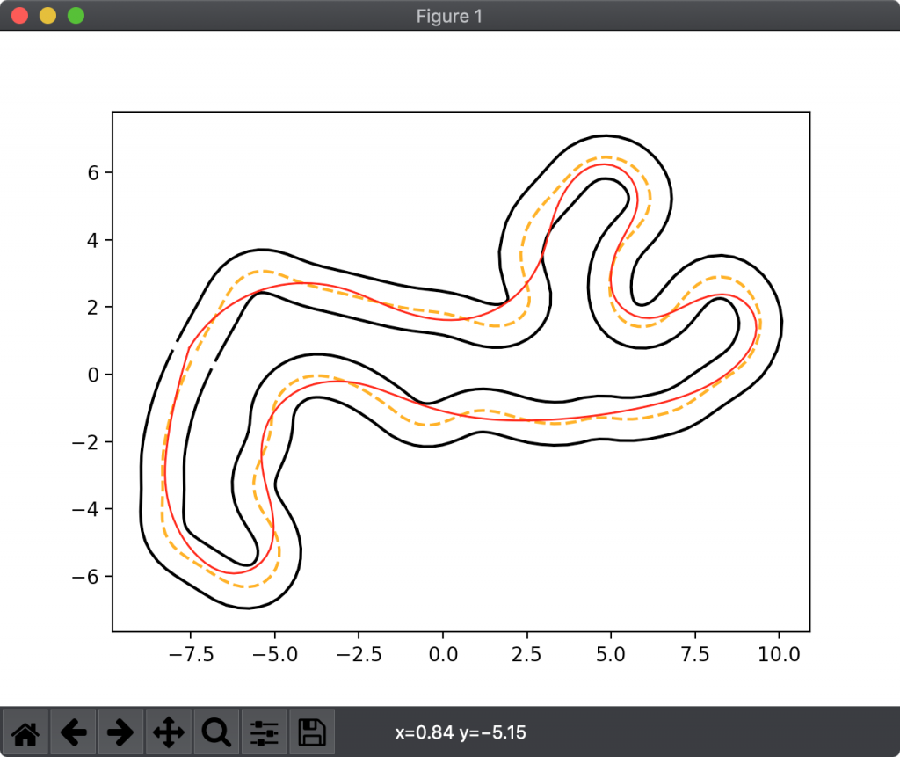Image resolution: width=900 pixels, height=757 pixels.
Task: Click y-axis tick label −2
Action: 85,442
